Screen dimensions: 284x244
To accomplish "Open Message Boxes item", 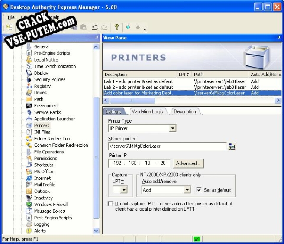I will click(49, 211).
